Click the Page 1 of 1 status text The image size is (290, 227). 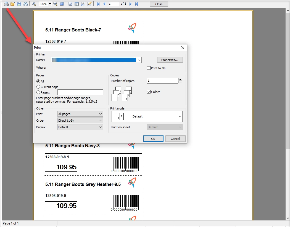click(x=11, y=223)
